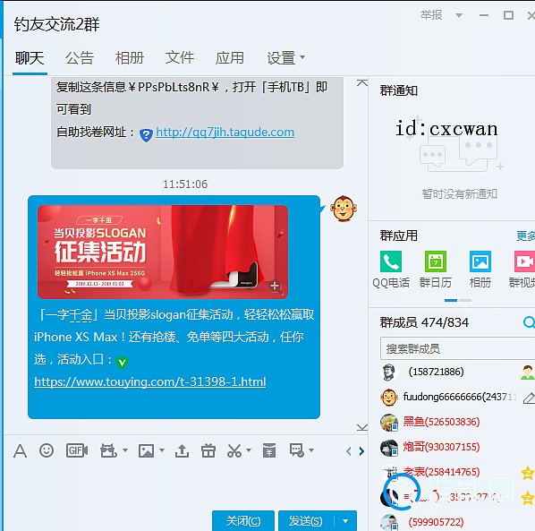
Task: Maximize the chat window
Action: point(508,15)
